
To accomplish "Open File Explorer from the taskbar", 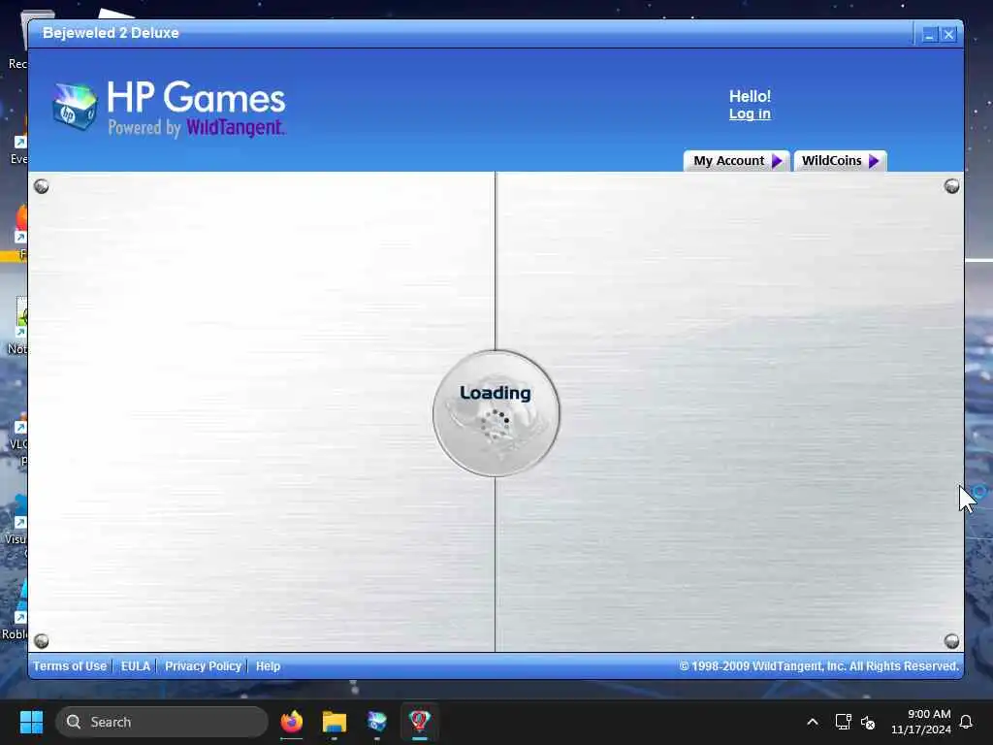I will tap(334, 722).
